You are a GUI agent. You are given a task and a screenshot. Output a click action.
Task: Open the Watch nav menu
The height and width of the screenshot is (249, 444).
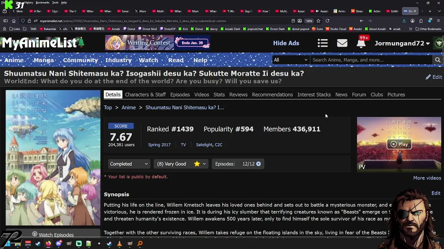point(148,60)
